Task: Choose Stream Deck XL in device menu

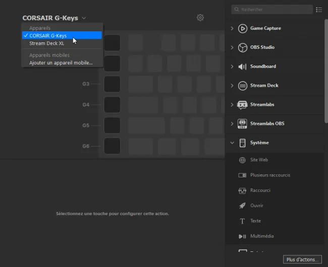Action: tap(62, 43)
